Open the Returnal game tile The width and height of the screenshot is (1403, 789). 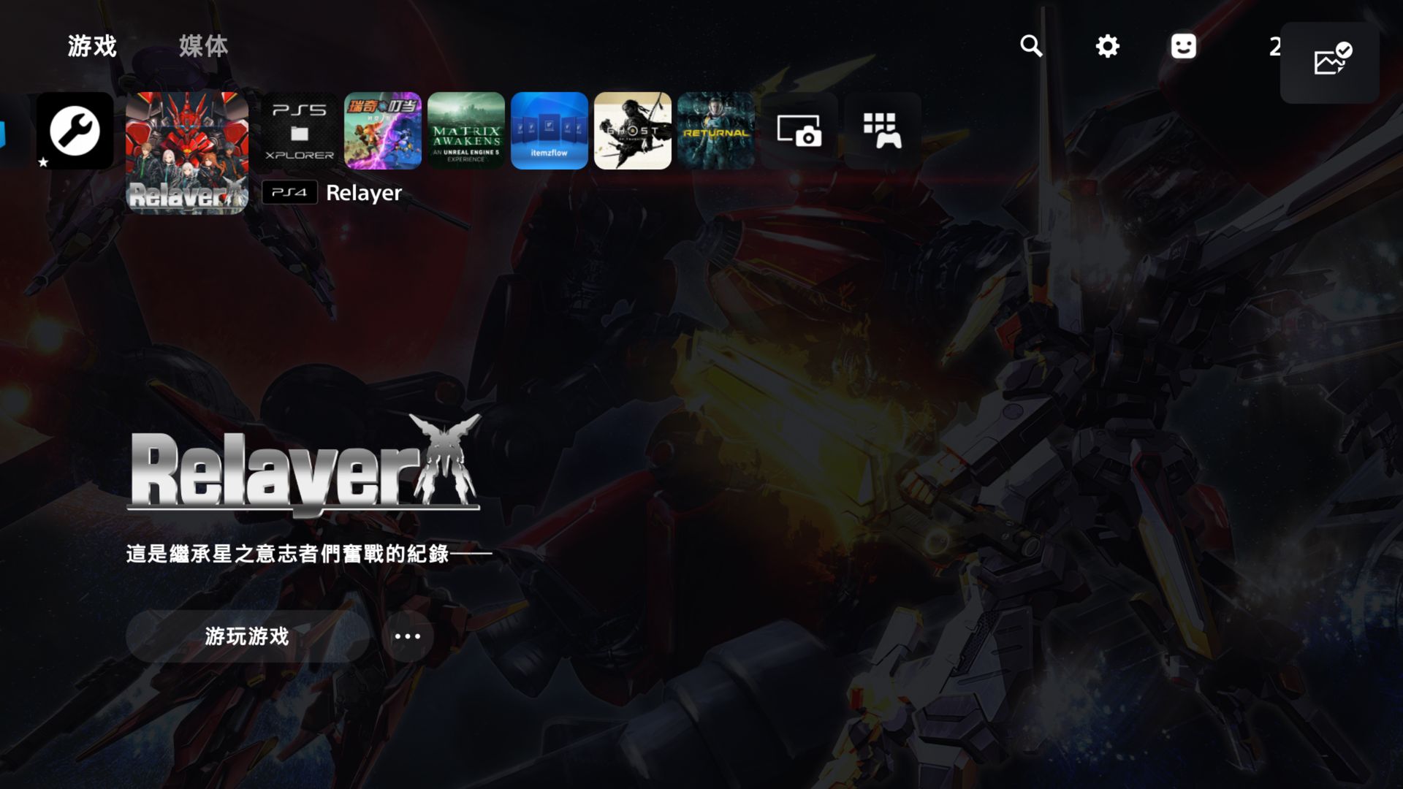coord(716,131)
